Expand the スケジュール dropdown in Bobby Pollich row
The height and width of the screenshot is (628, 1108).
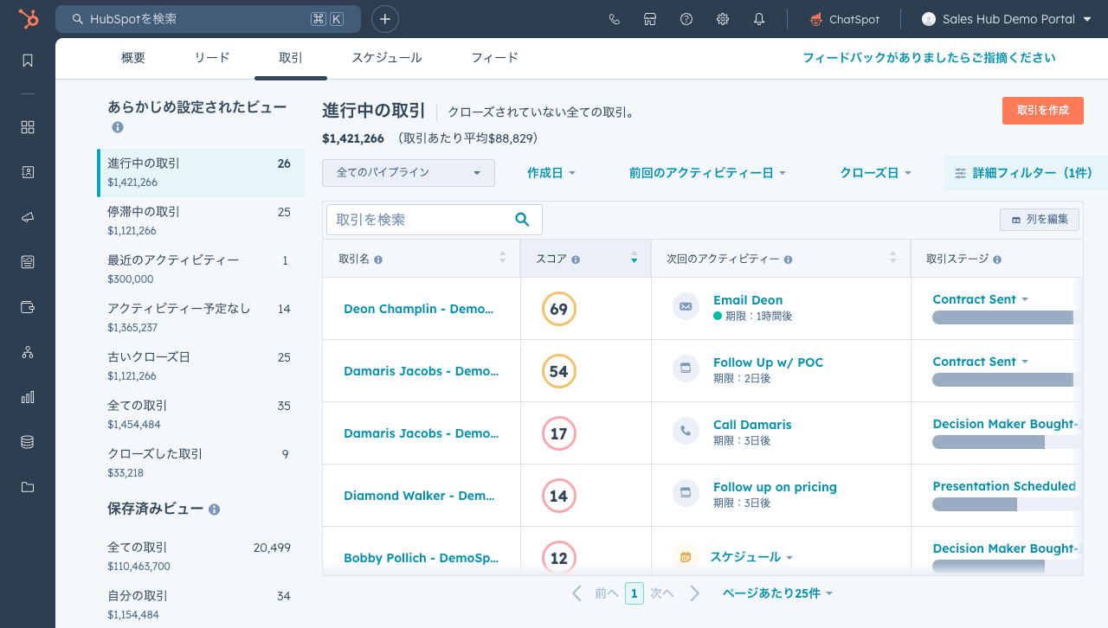pyautogui.click(x=751, y=557)
